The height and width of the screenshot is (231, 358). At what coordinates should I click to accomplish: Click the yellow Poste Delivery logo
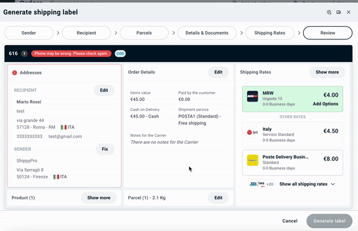pyautogui.click(x=252, y=160)
